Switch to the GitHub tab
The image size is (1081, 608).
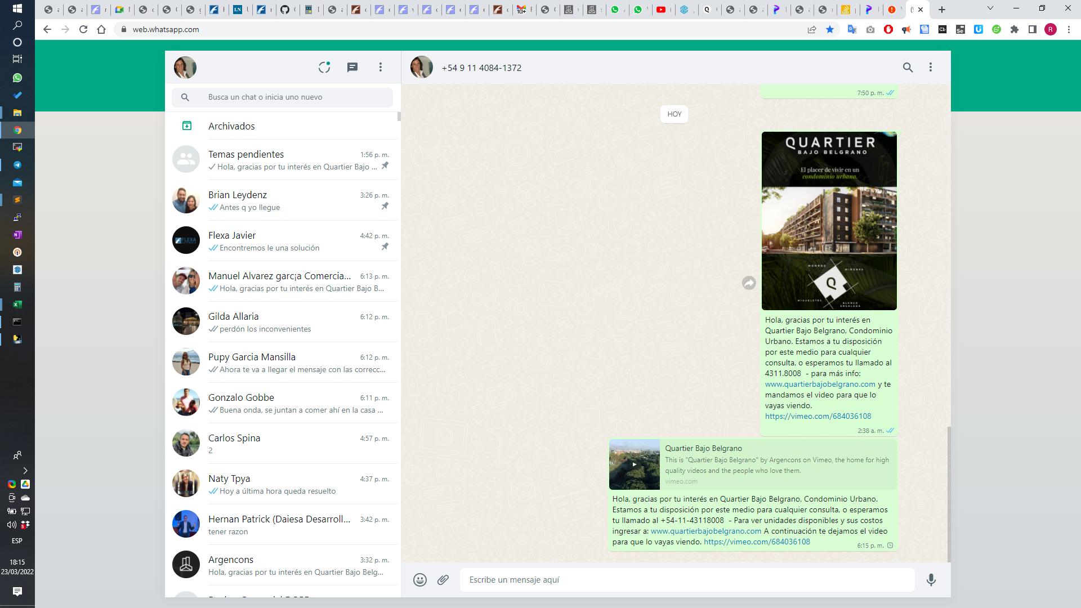pos(287,9)
